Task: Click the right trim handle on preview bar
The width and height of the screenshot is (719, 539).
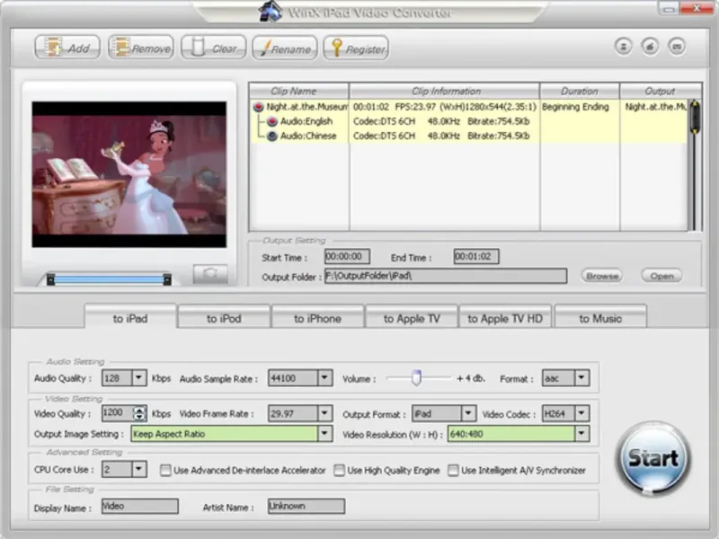Action: (167, 279)
